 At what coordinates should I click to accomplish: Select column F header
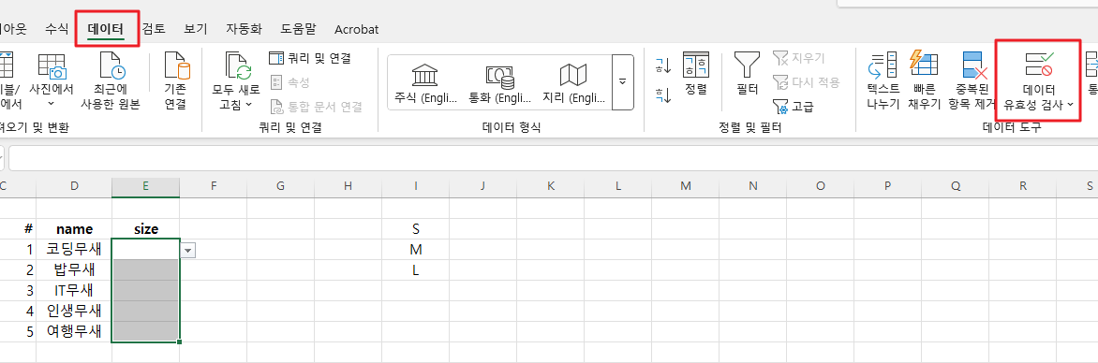214,186
